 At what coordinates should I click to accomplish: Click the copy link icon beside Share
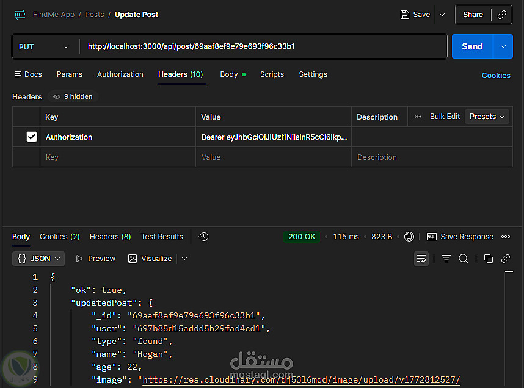click(502, 15)
